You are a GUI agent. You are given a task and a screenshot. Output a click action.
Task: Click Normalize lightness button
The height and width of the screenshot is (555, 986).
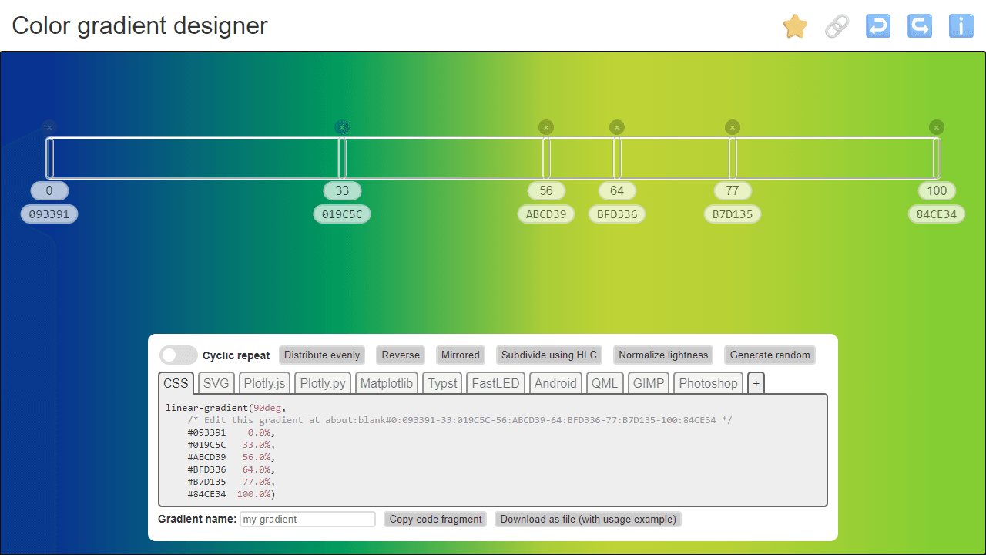pos(663,355)
